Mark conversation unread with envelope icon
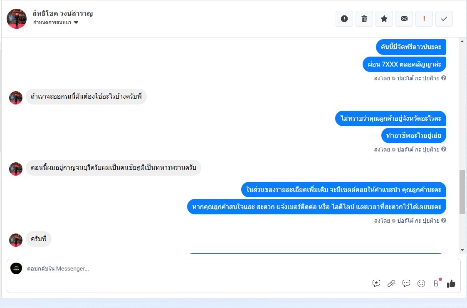Viewport: 467px width, 308px height. [404, 19]
